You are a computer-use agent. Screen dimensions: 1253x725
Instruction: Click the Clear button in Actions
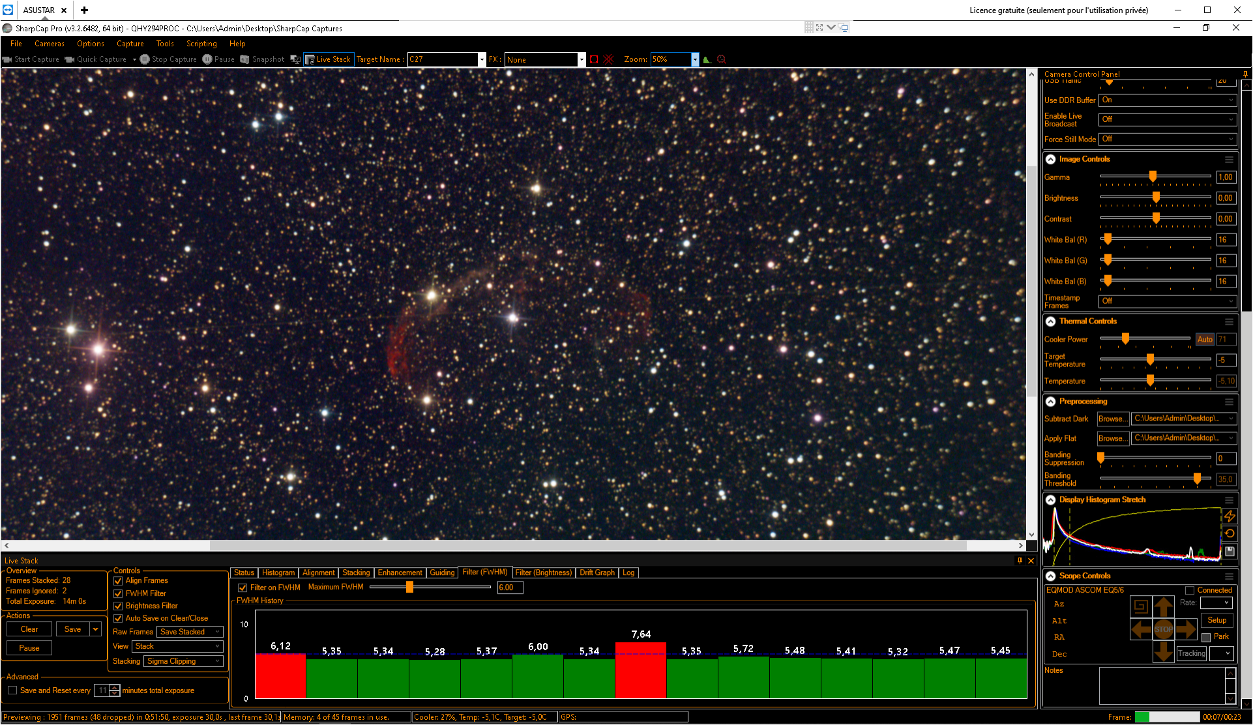pyautogui.click(x=29, y=630)
